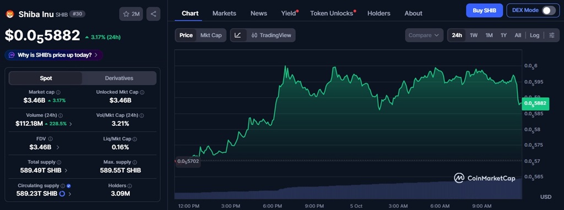Image resolution: width=564 pixels, height=210 pixels.
Task: Open the Holders tab
Action: click(379, 13)
